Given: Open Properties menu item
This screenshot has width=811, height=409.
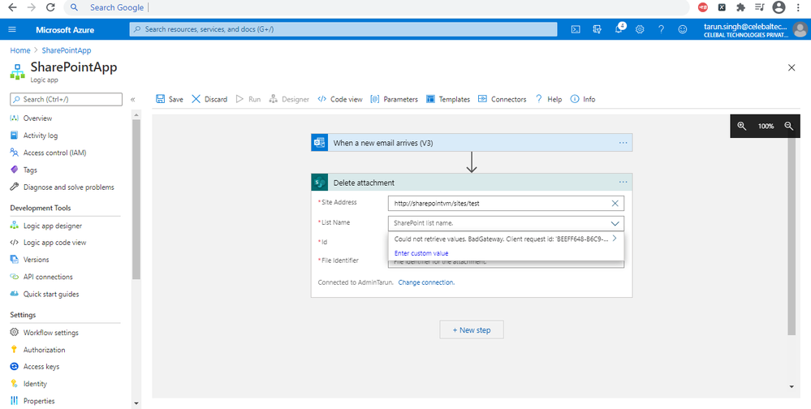Looking at the screenshot, I should click(39, 401).
